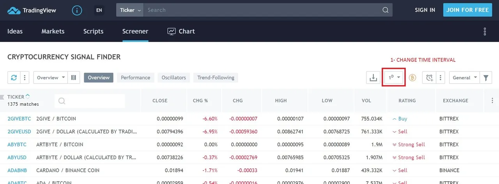Viewport: 499px width, 184px height.
Task: Sort by the HIGH column header
Action: [x=281, y=100]
